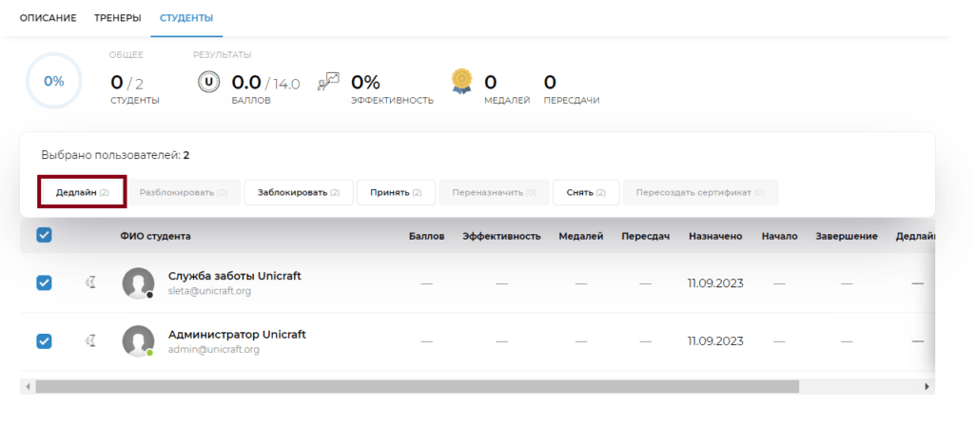This screenshot has width=974, height=447.
Task: Click hourglass icon beside Служба заботы Unicraft
Action: pos(90,283)
